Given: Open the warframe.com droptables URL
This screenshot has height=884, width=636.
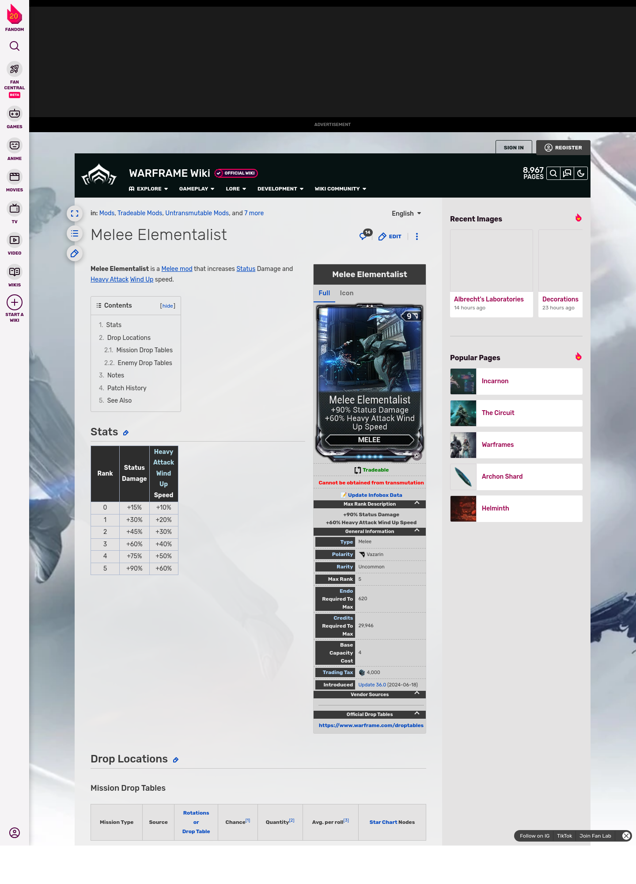Looking at the screenshot, I should click(371, 725).
